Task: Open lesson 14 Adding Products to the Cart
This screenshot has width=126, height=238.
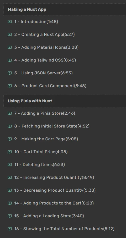Action: pyautogui.click(x=54, y=203)
